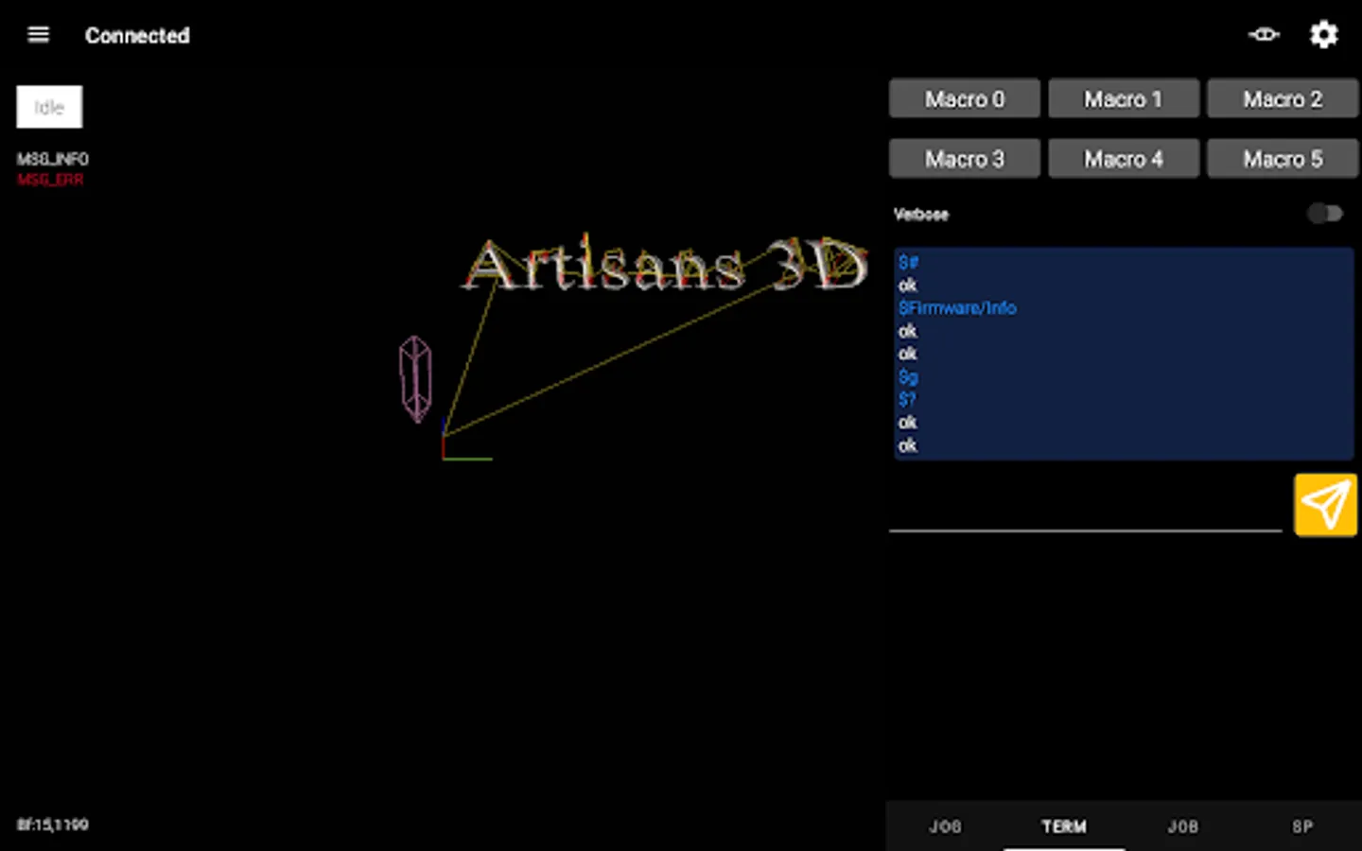Image resolution: width=1362 pixels, height=851 pixels.
Task: Click the Idle machine state indicator
Action: [x=48, y=106]
